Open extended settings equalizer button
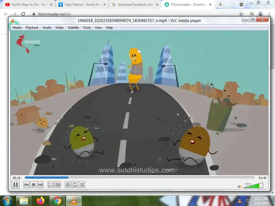This screenshot has height=206, width=275. point(58,185)
